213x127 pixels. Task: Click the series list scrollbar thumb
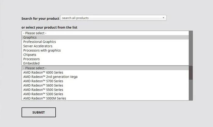click(191, 73)
